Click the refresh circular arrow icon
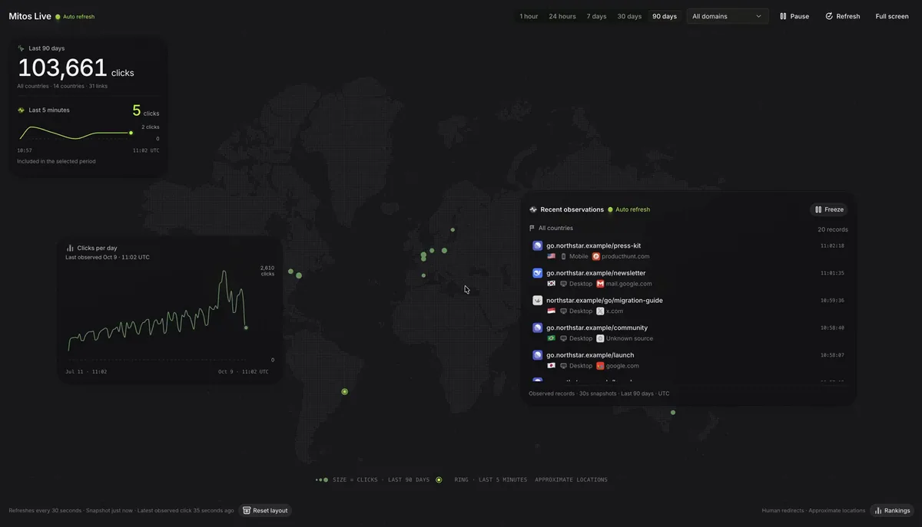The width and height of the screenshot is (922, 527). point(829,16)
